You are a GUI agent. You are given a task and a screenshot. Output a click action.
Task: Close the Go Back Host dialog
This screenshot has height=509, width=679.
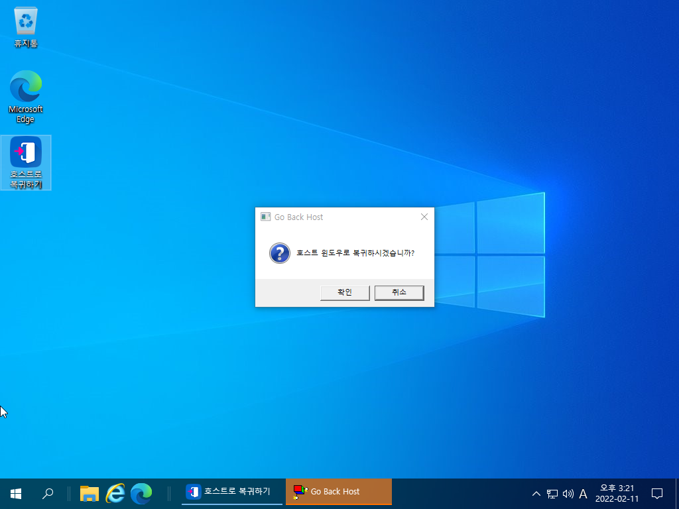424,217
